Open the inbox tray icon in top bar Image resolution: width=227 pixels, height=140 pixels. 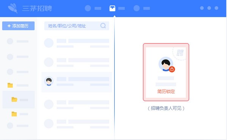(112, 8)
